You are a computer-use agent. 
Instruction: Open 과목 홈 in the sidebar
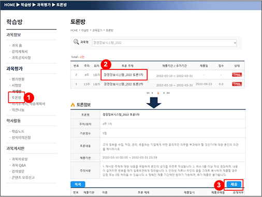pyautogui.click(x=17, y=46)
